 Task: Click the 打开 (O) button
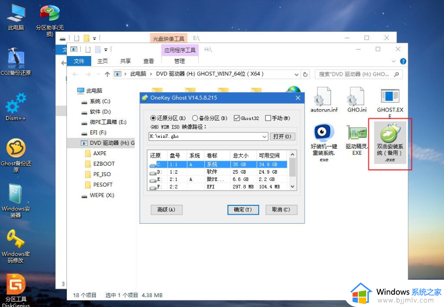pos(282,136)
